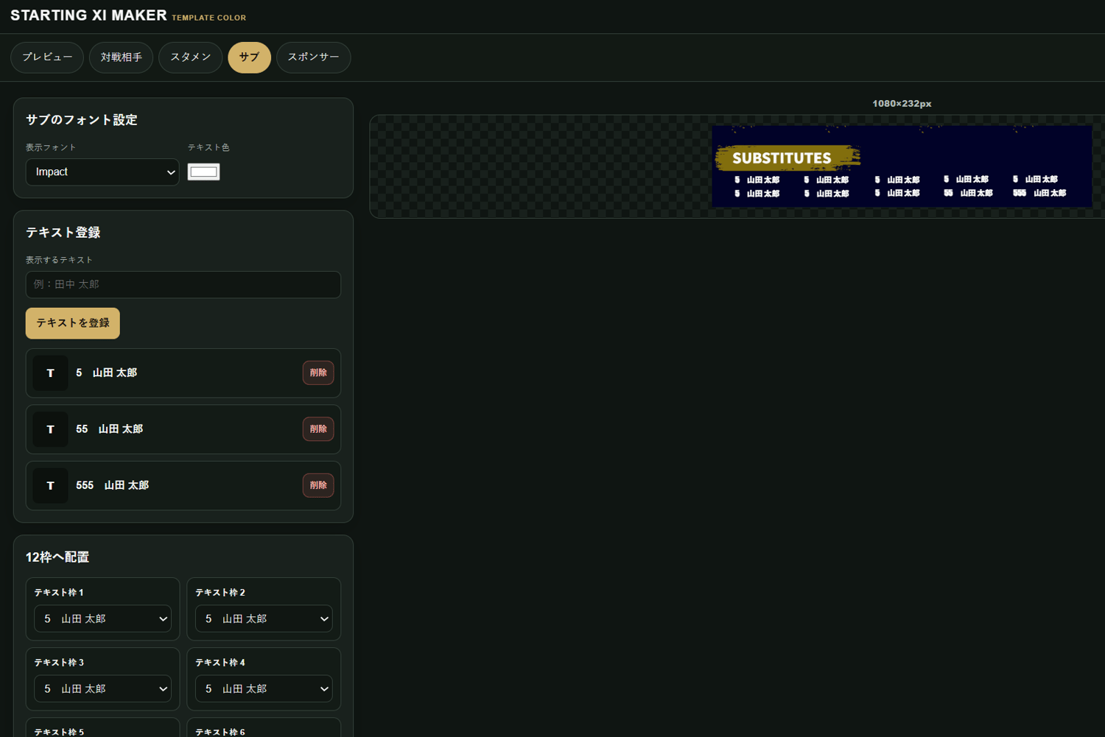Click the サブのフォント設定 heading
1105x737 pixels.
[82, 120]
